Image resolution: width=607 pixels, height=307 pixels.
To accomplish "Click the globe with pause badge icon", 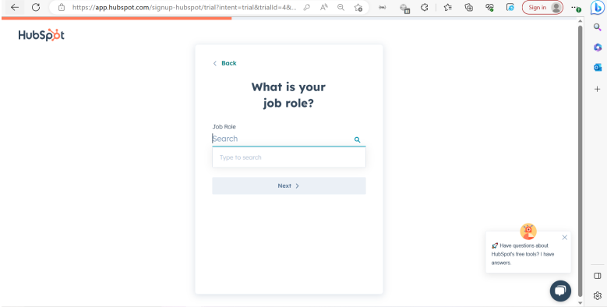I will click(x=404, y=8).
